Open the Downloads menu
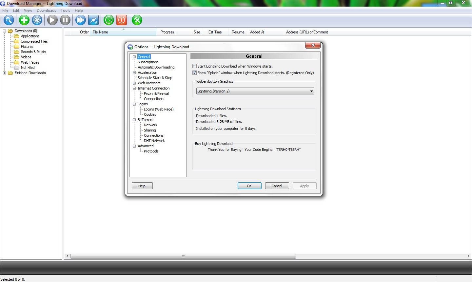 [46, 10]
